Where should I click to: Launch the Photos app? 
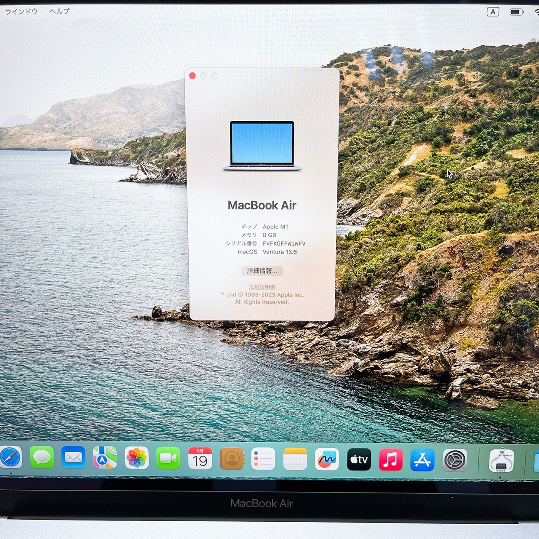(136, 458)
